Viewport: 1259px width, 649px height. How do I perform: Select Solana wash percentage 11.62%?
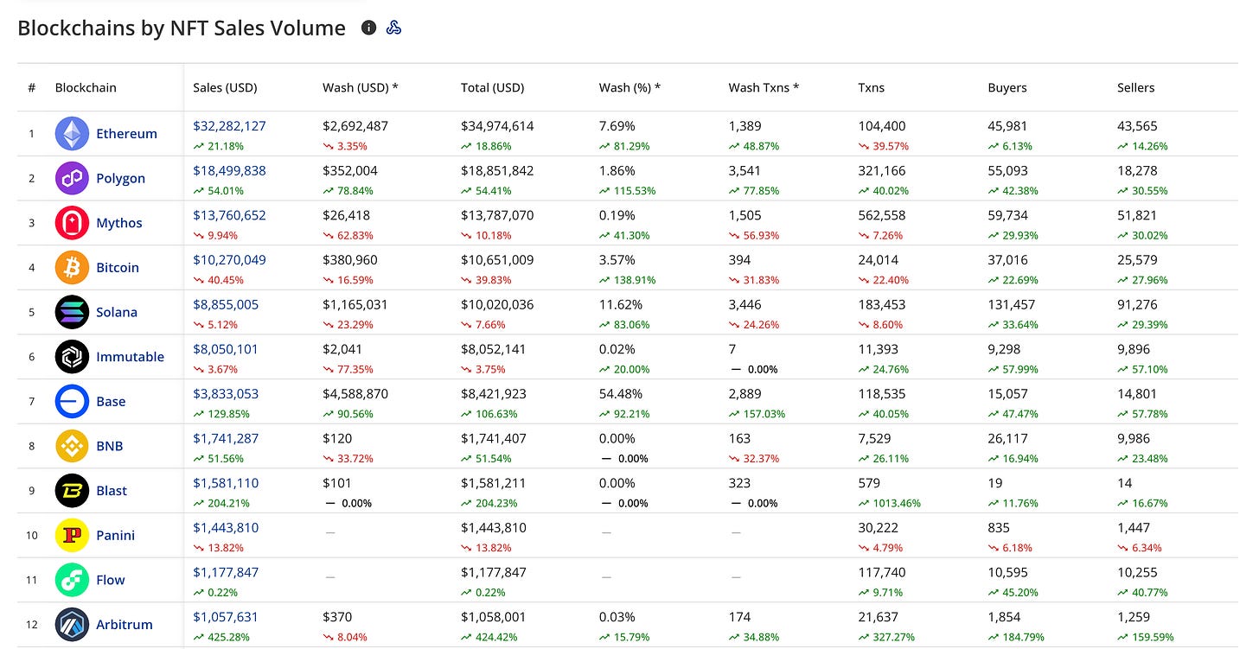click(620, 305)
